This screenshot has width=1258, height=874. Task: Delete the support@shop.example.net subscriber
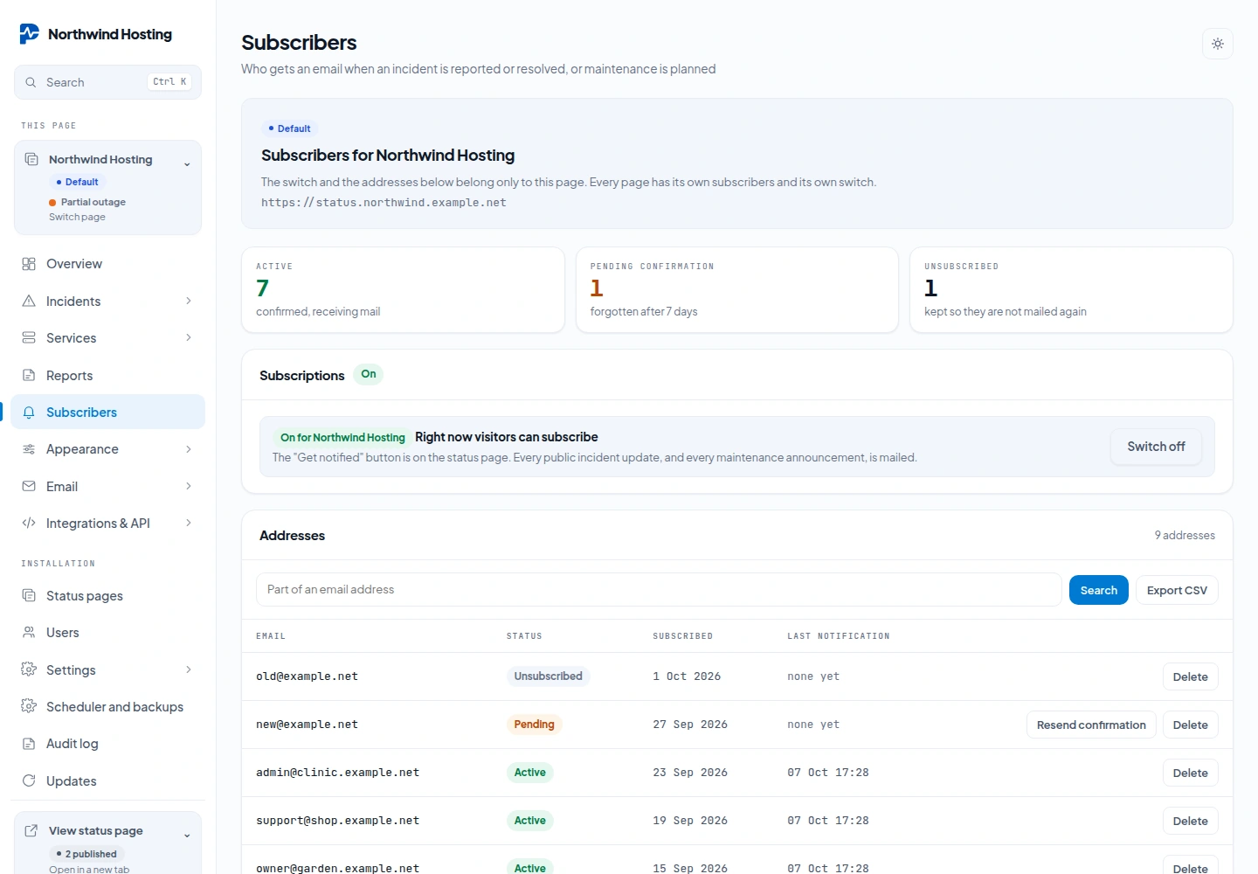point(1190,821)
